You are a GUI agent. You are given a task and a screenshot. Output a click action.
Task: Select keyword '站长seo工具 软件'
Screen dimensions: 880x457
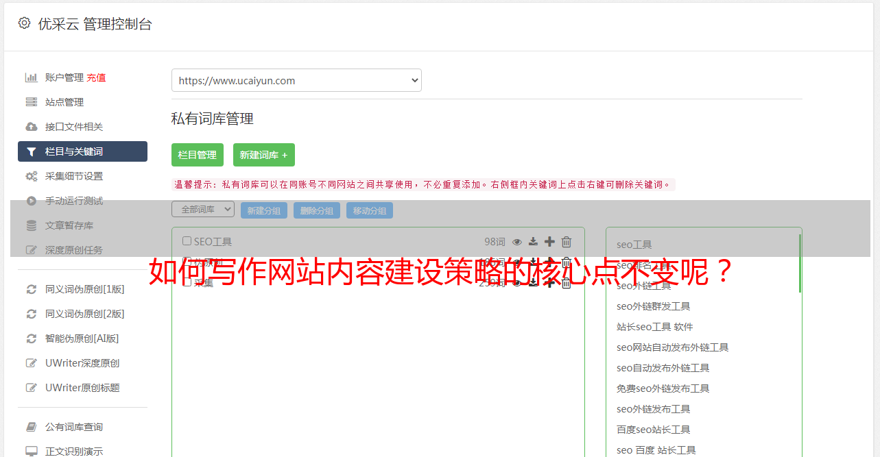tap(655, 327)
